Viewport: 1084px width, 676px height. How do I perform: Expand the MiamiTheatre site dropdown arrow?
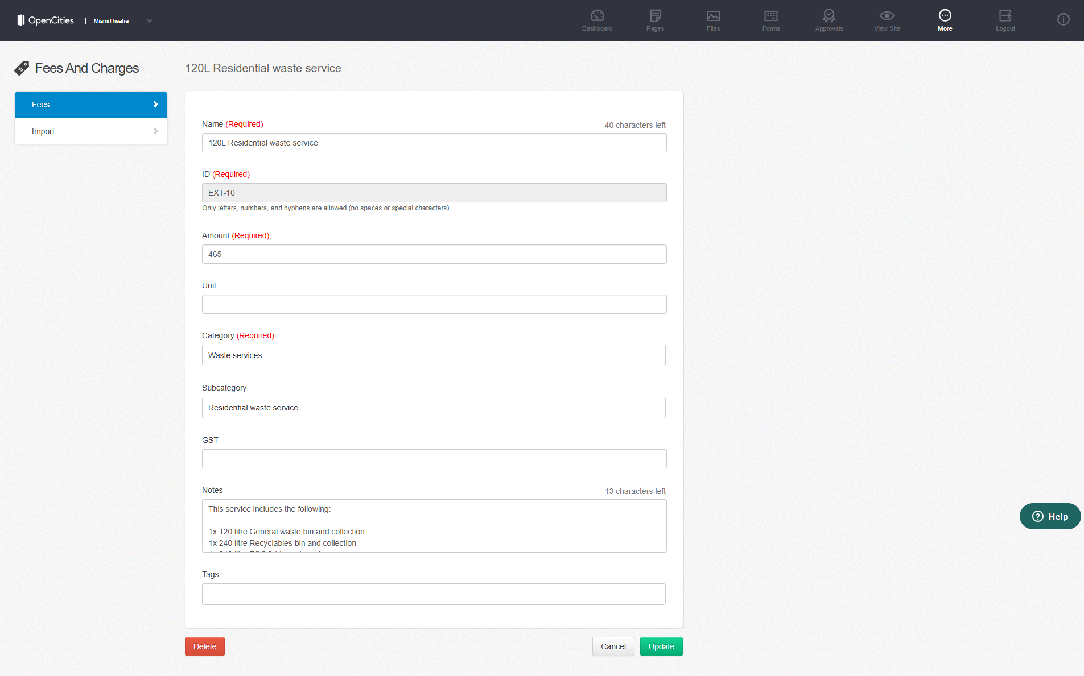[150, 21]
